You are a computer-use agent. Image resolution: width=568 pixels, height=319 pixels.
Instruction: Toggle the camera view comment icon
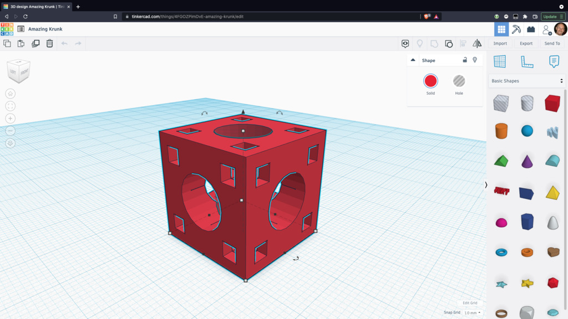coord(405,44)
